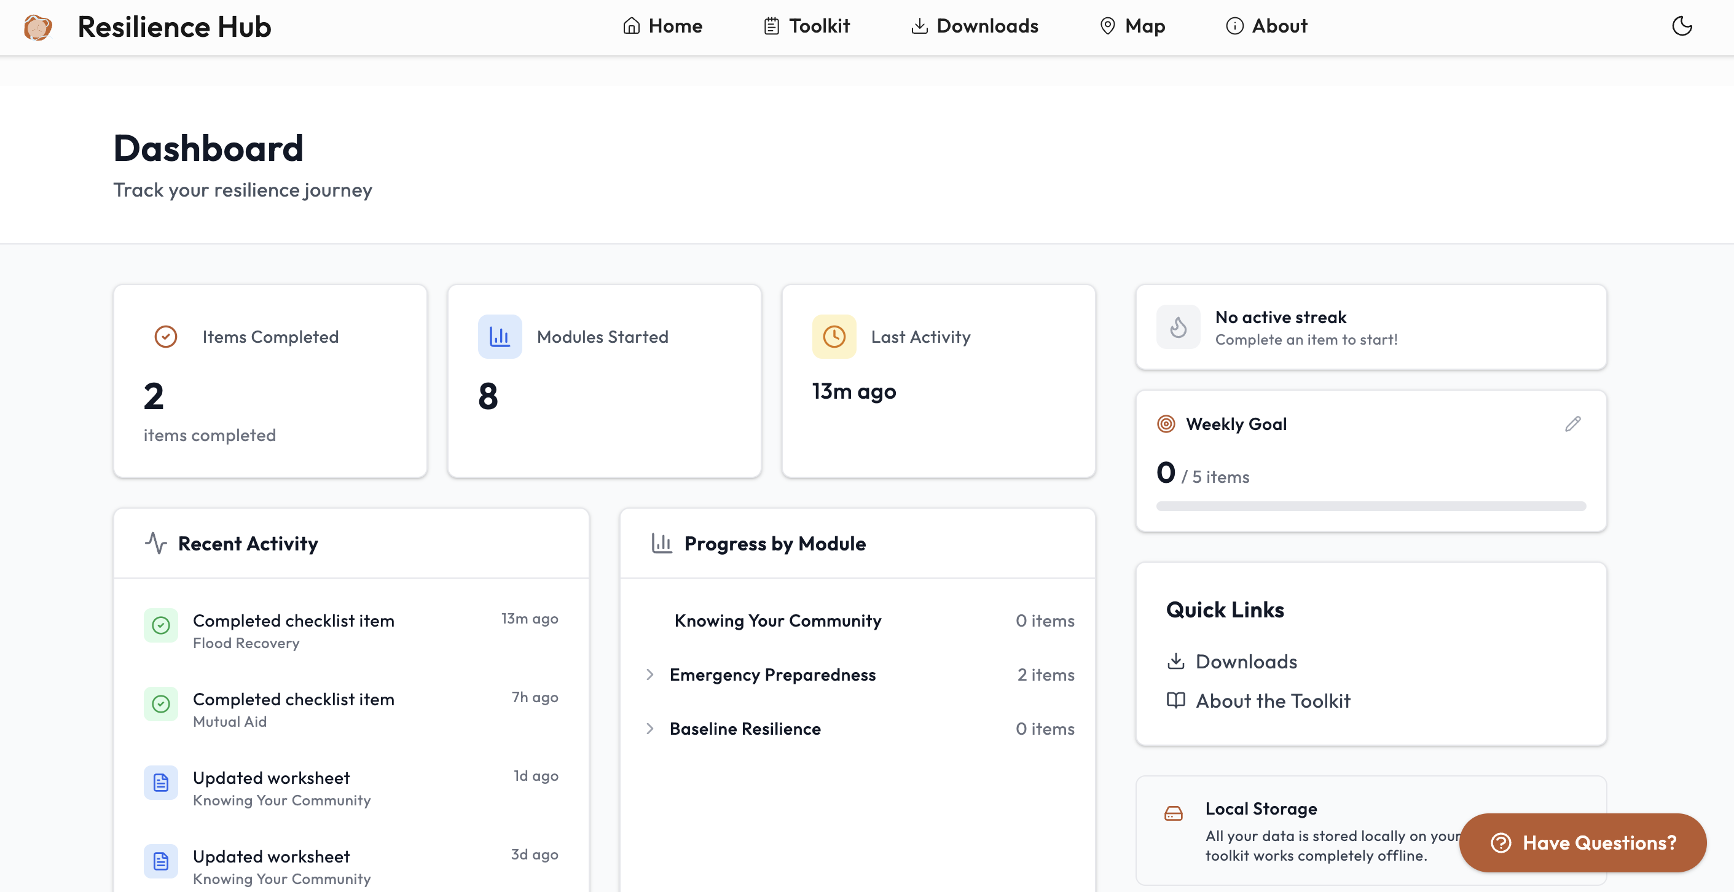Open About the Toolkit link
This screenshot has width=1734, height=892.
[1272, 701]
